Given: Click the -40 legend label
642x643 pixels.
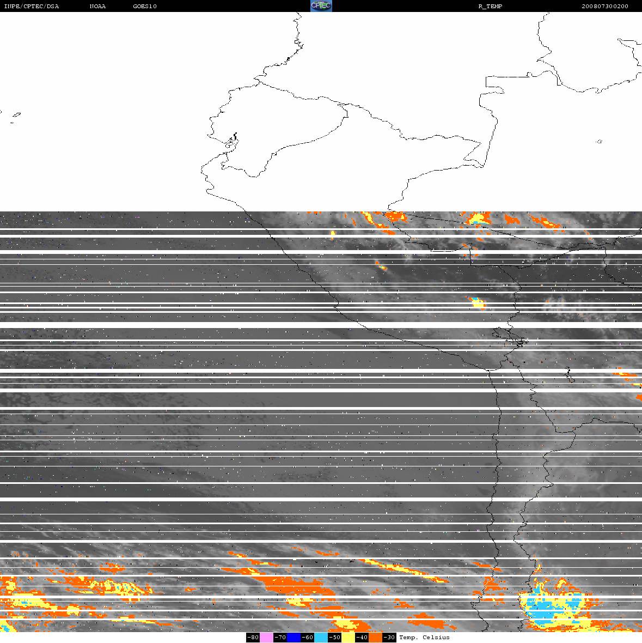Looking at the screenshot, I should [x=362, y=637].
